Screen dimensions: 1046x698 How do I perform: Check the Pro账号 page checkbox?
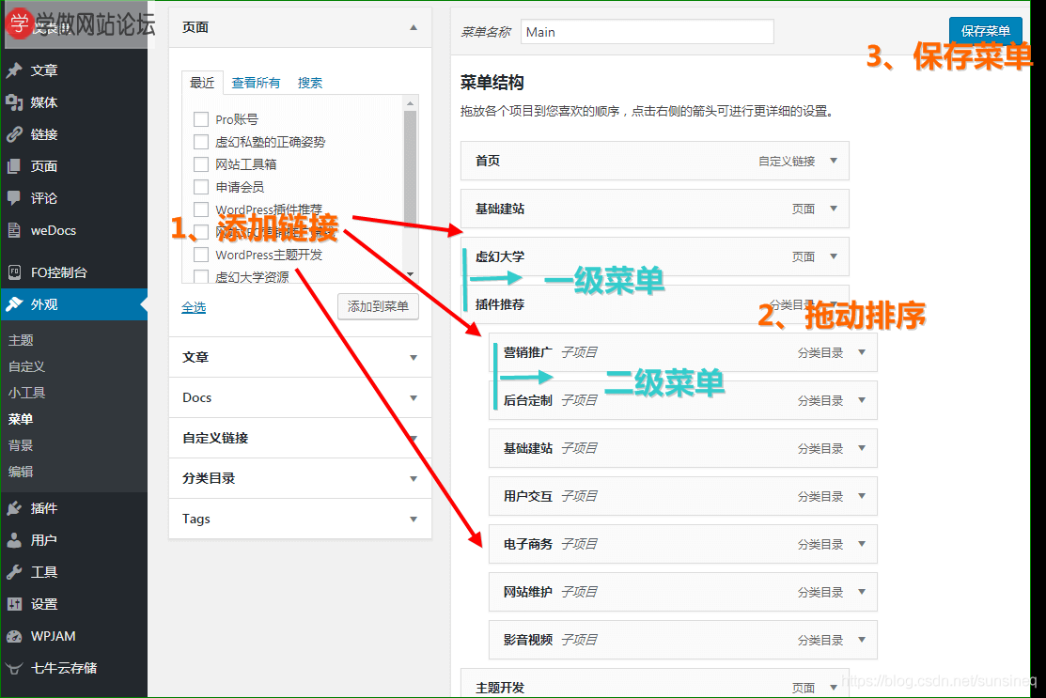200,119
